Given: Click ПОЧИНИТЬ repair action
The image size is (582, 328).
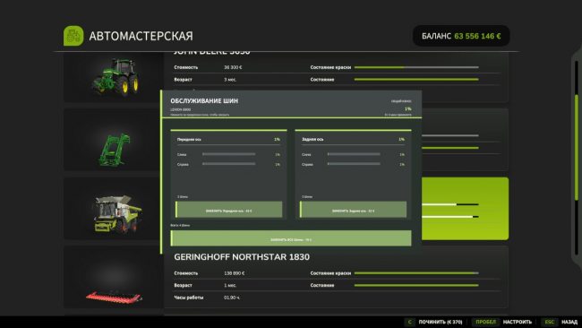Looking at the screenshot, I should [441, 322].
